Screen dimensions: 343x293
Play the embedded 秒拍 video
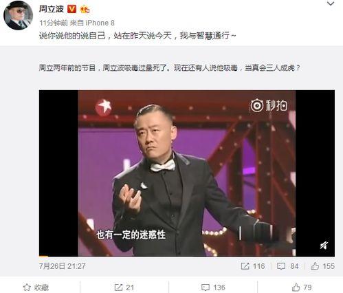(187, 173)
